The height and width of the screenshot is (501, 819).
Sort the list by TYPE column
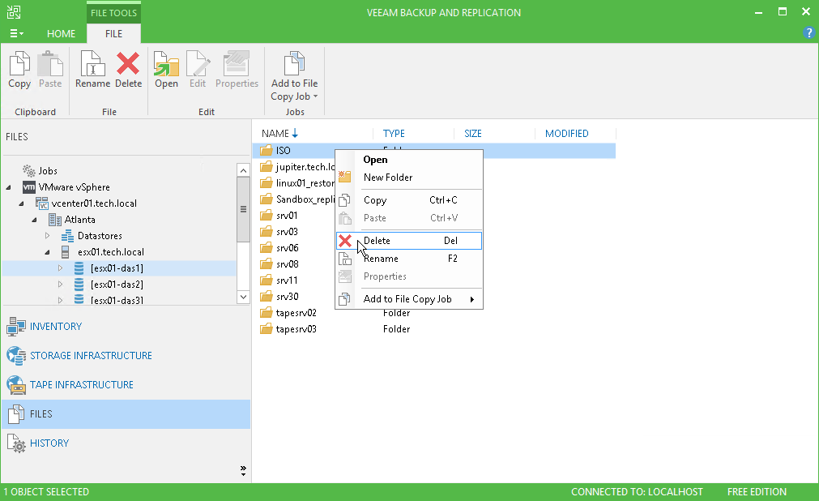394,133
